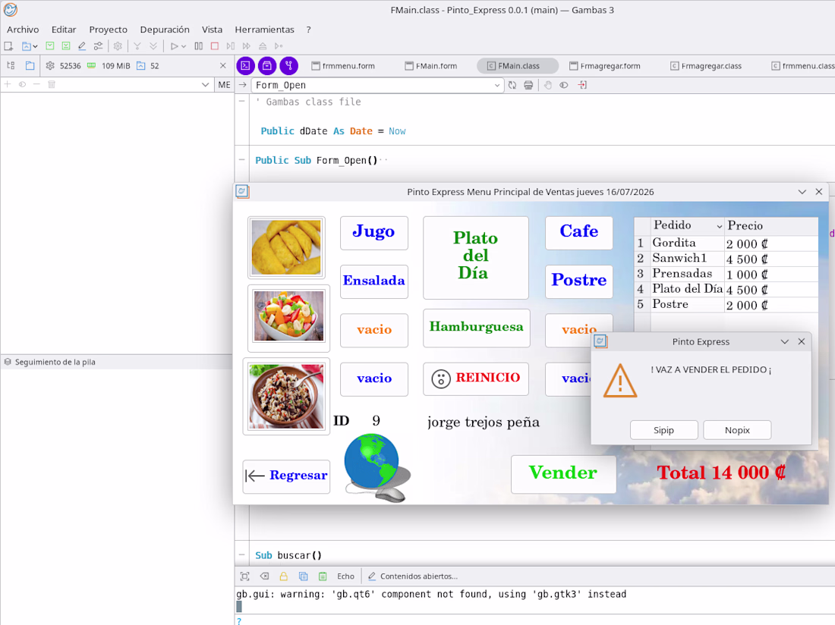Switch to the Frmagregar.class tab
The image size is (835, 625).
pos(706,66)
